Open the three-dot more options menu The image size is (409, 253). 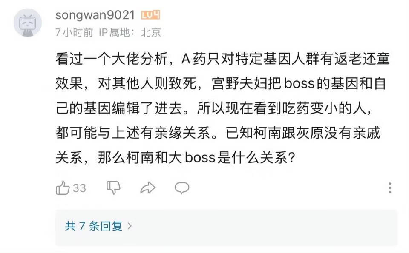pos(390,188)
